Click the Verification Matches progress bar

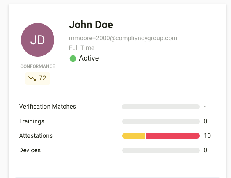click(161, 107)
